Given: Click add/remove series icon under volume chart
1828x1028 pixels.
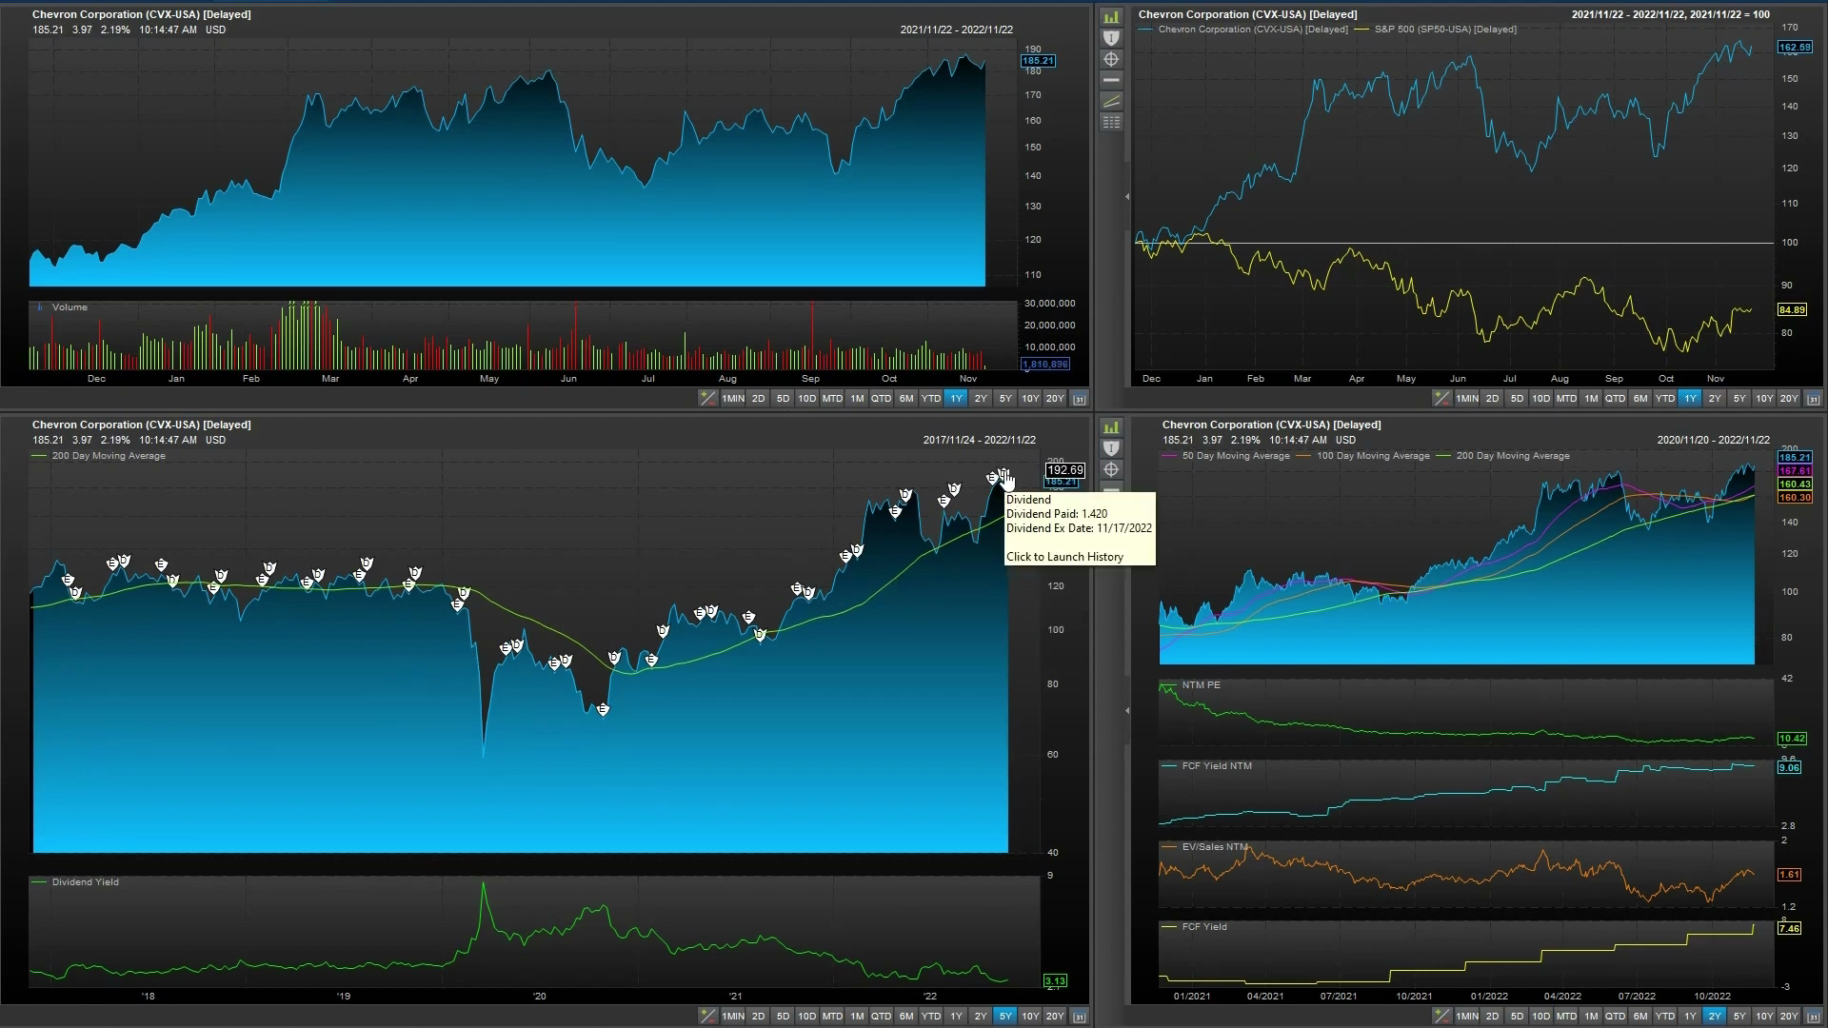Looking at the screenshot, I should [707, 399].
